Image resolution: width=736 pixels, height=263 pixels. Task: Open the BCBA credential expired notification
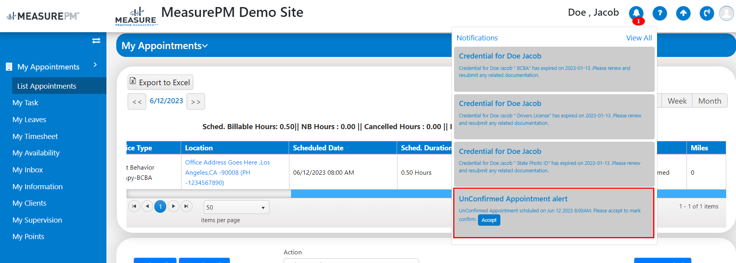point(554,69)
